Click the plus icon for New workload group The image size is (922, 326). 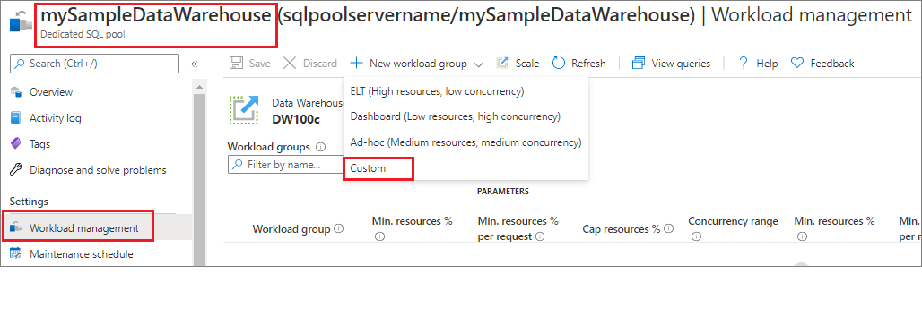pos(356,64)
